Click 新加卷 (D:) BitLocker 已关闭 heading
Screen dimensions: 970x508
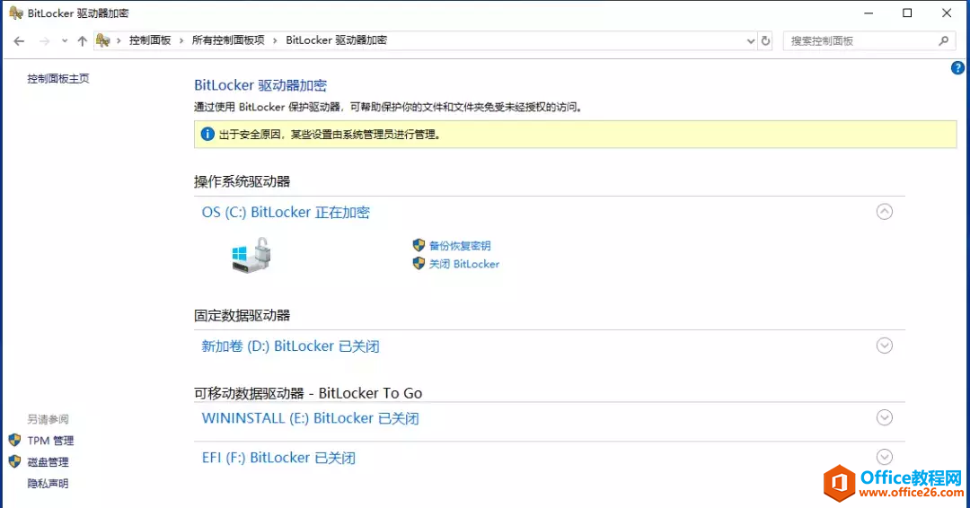coord(290,346)
